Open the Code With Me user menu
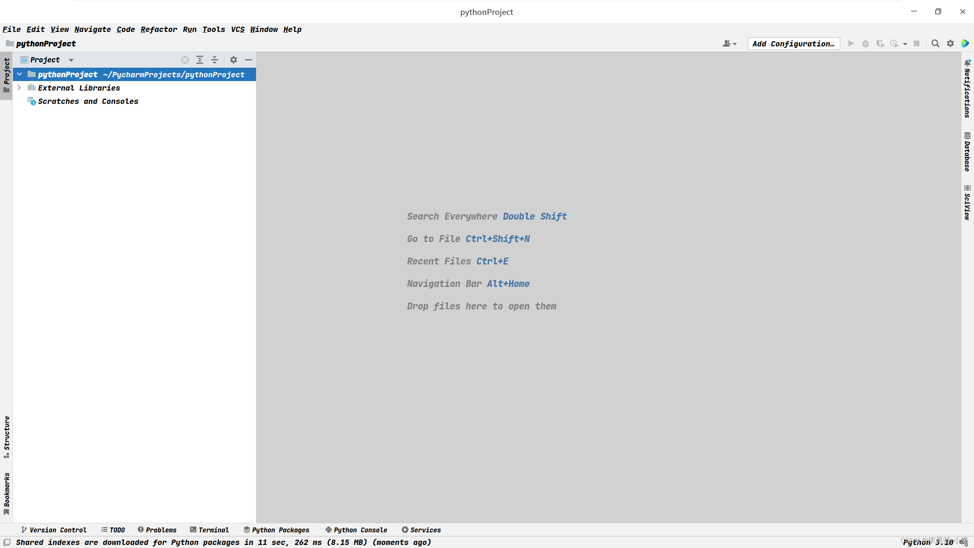The image size is (974, 548). 729,44
